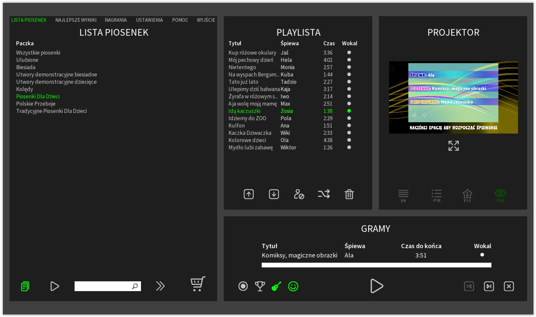Screen dimensions: 536x317
Task: Click the double chevron next arrow
Action: click(x=160, y=286)
